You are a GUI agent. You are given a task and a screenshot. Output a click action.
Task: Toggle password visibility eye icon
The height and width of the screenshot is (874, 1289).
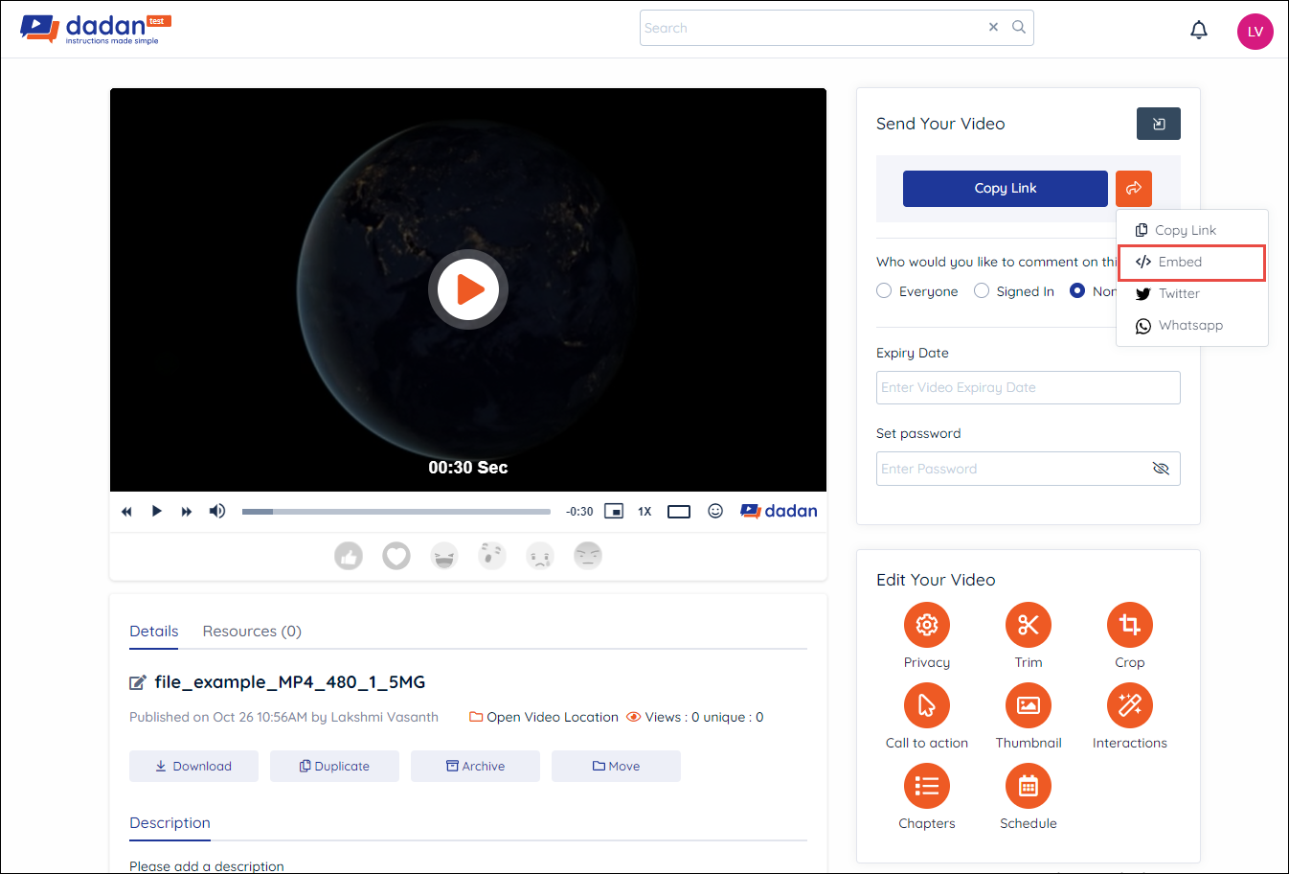point(1161,469)
